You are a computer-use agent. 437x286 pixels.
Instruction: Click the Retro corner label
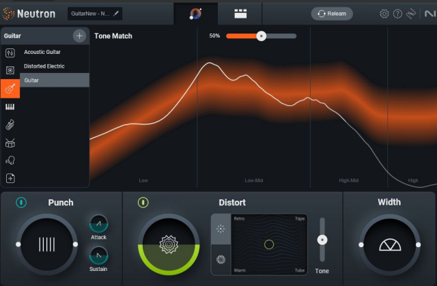click(x=239, y=218)
